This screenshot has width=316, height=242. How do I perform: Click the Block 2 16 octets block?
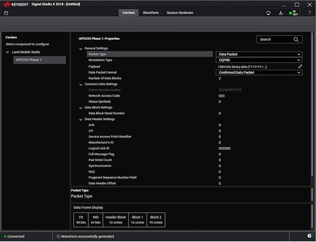pos(156,220)
